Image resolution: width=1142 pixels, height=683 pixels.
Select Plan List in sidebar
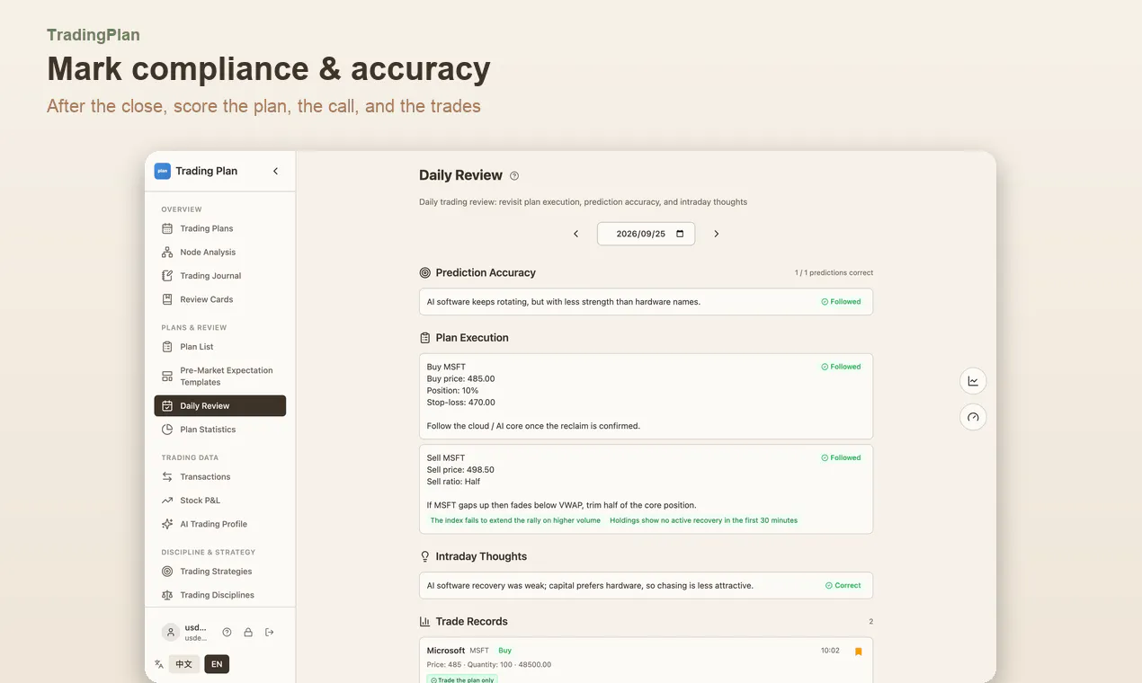pos(220,347)
